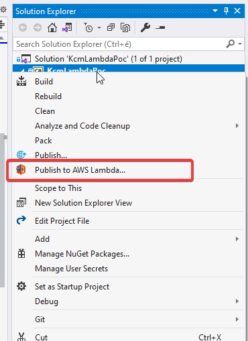248x341 pixels.
Task: Expand the search options dropdown arrow
Action: pos(240,44)
